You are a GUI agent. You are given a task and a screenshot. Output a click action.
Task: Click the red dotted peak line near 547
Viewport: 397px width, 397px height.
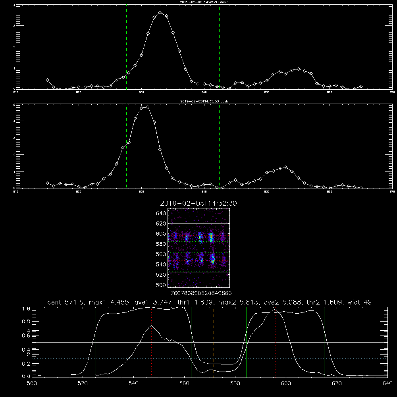tap(151, 342)
